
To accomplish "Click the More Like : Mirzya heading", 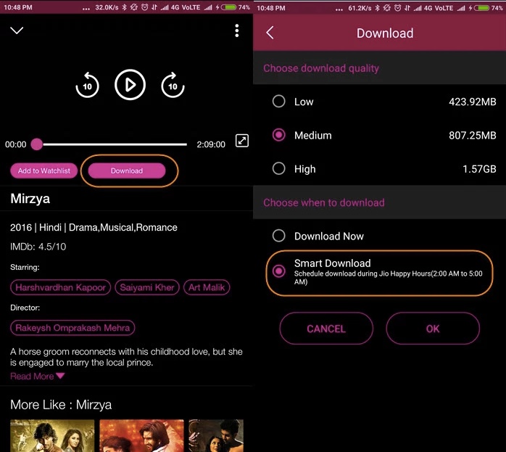I will tap(61, 405).
